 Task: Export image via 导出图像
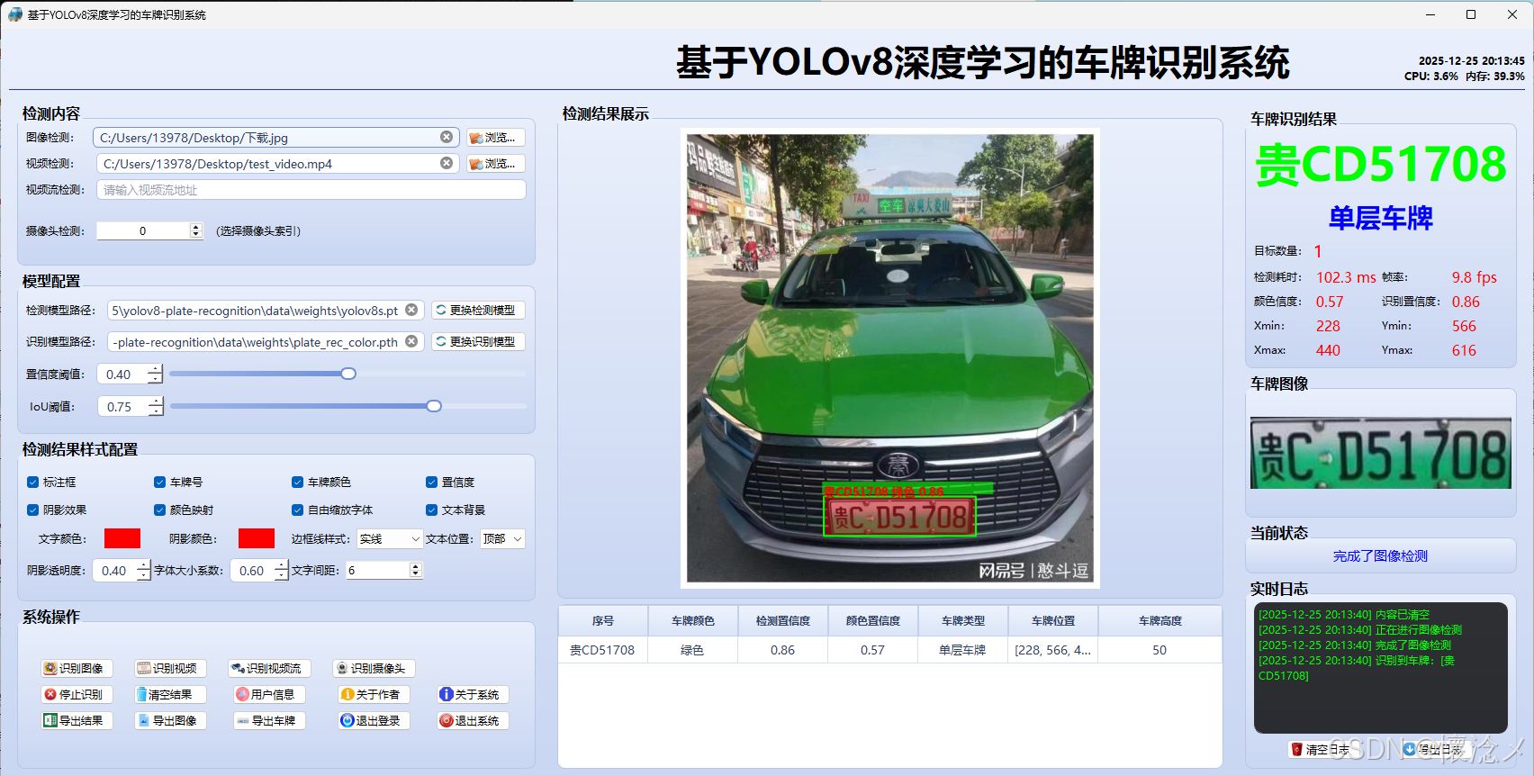[170, 720]
